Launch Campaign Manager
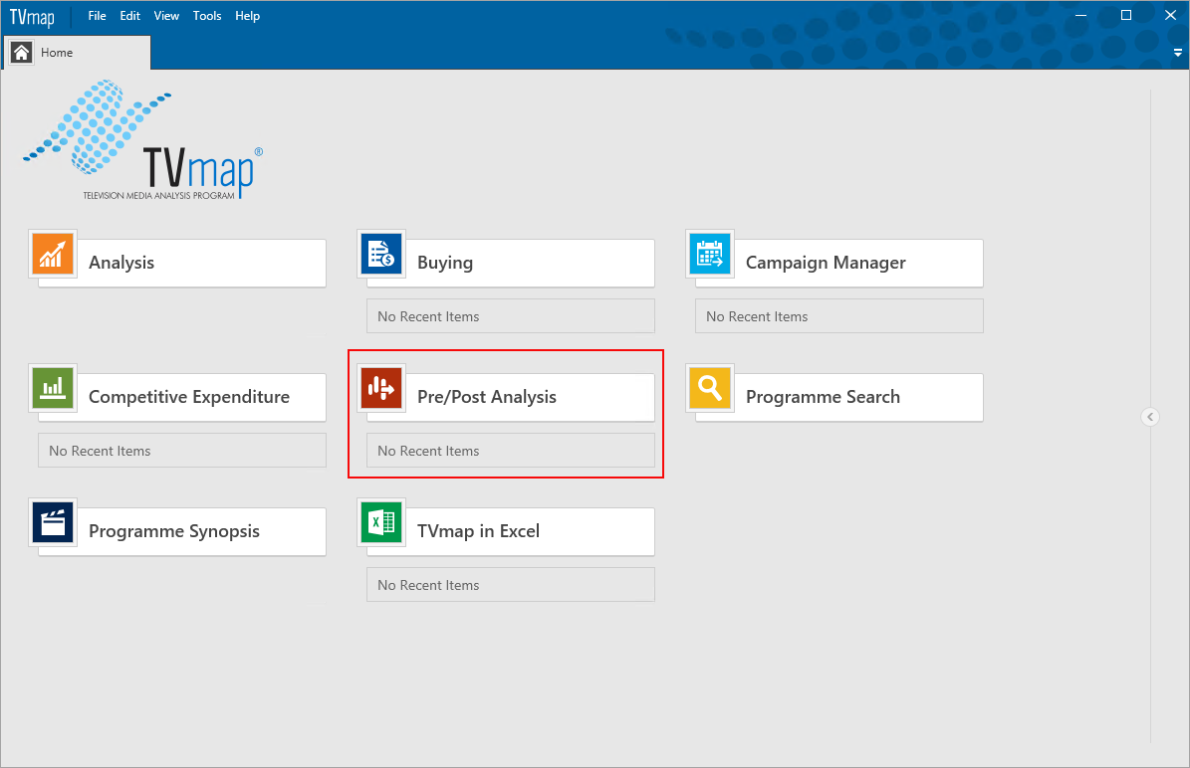This screenshot has width=1190, height=768. [839, 263]
